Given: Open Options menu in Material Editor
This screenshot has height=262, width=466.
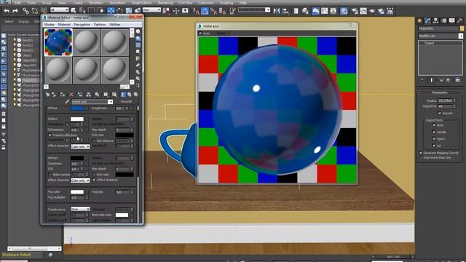Looking at the screenshot, I should pos(100,24).
